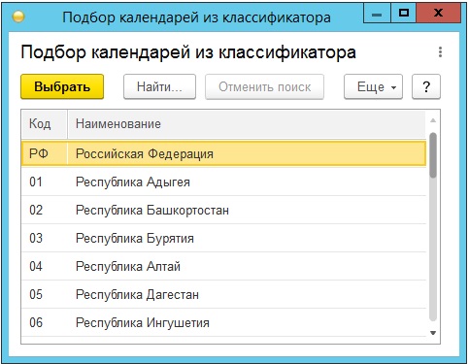Select the Республика Дагестан row
Screen dimensions: 469x364
tap(223, 294)
